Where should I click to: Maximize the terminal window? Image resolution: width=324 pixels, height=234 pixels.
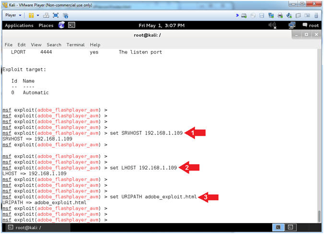pos(306,35)
